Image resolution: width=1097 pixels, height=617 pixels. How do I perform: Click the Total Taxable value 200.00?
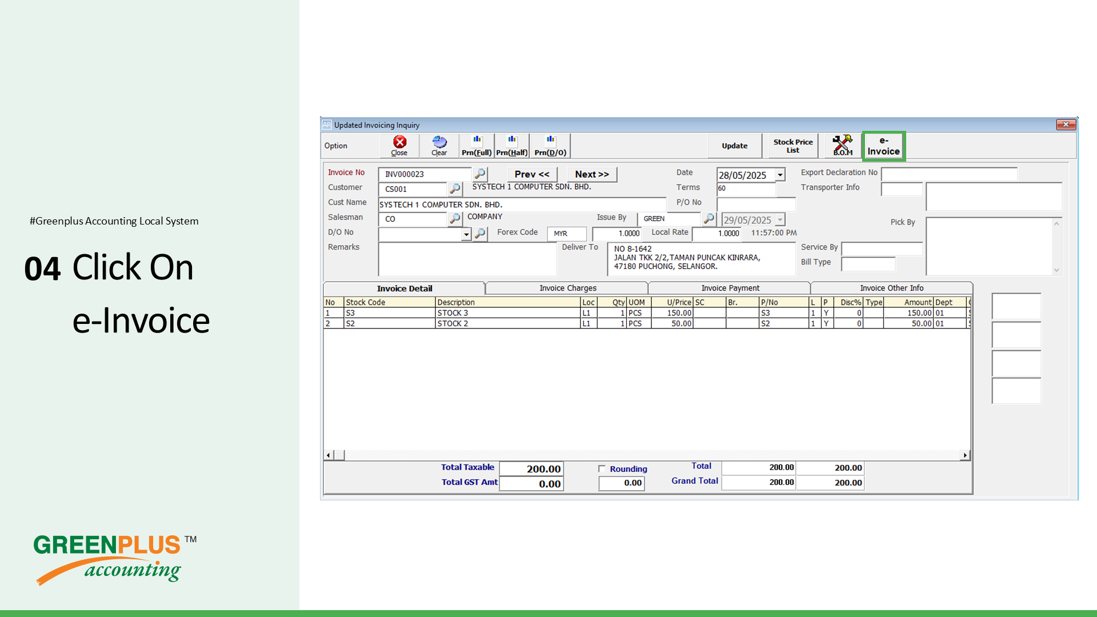(531, 469)
